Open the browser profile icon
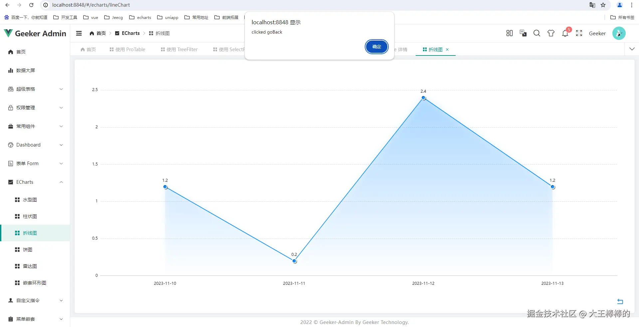 pos(620,5)
